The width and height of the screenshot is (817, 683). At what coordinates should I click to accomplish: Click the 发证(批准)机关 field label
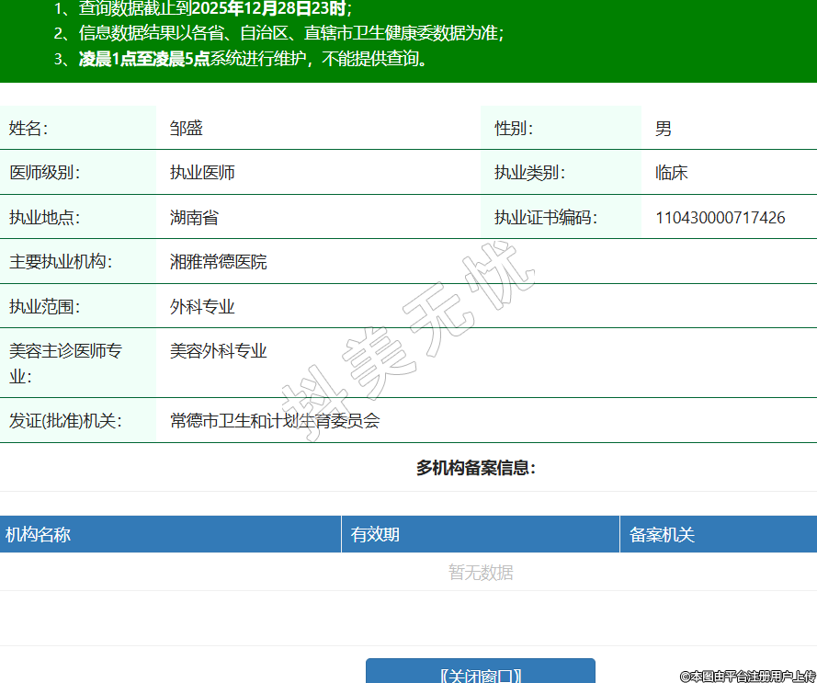pos(65,421)
